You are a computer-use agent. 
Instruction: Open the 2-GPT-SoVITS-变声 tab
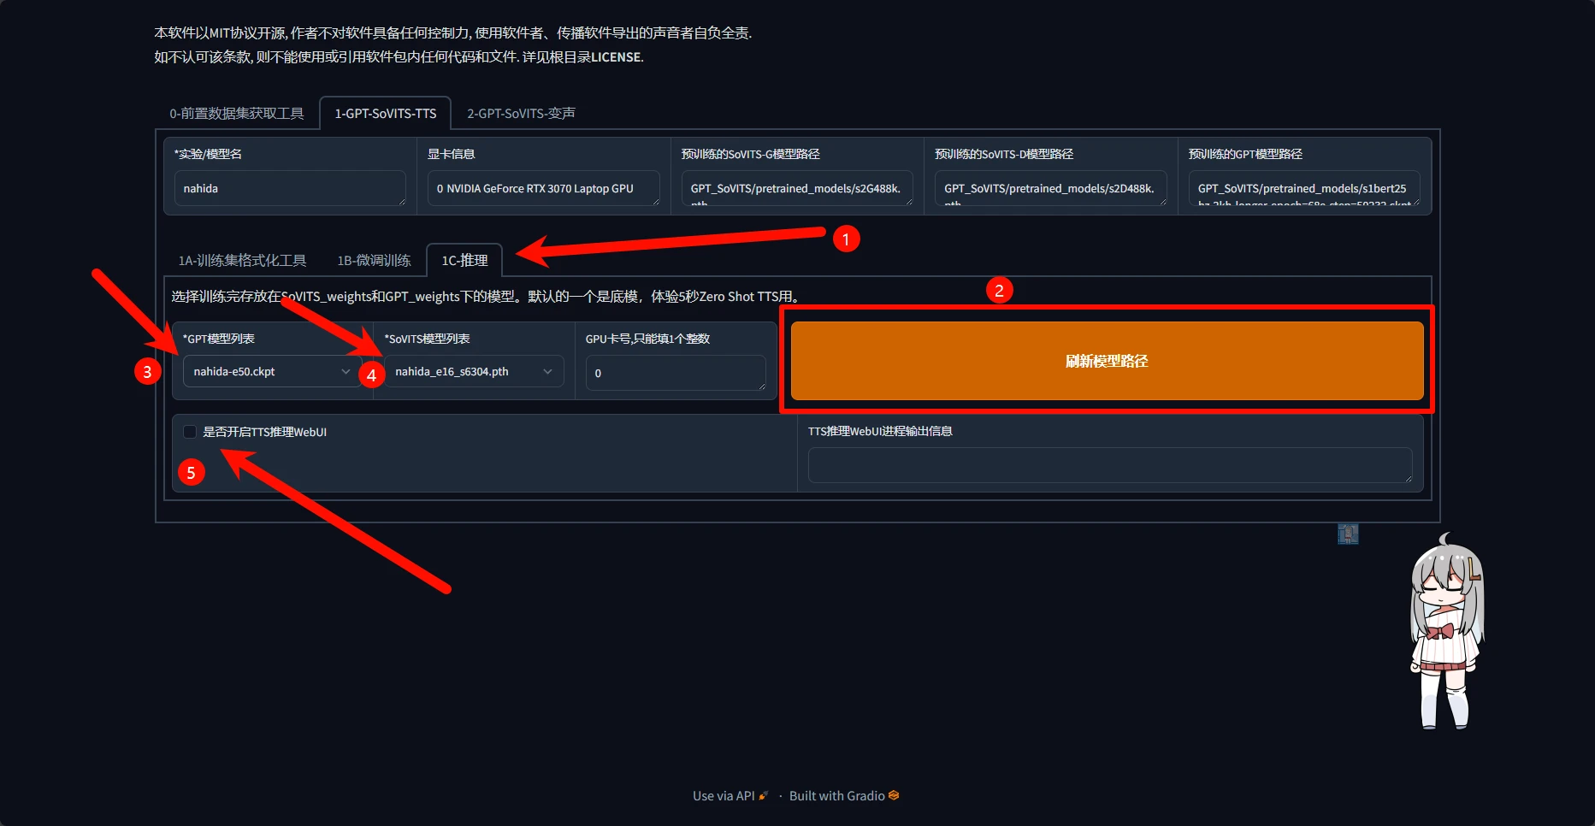[x=521, y=114]
